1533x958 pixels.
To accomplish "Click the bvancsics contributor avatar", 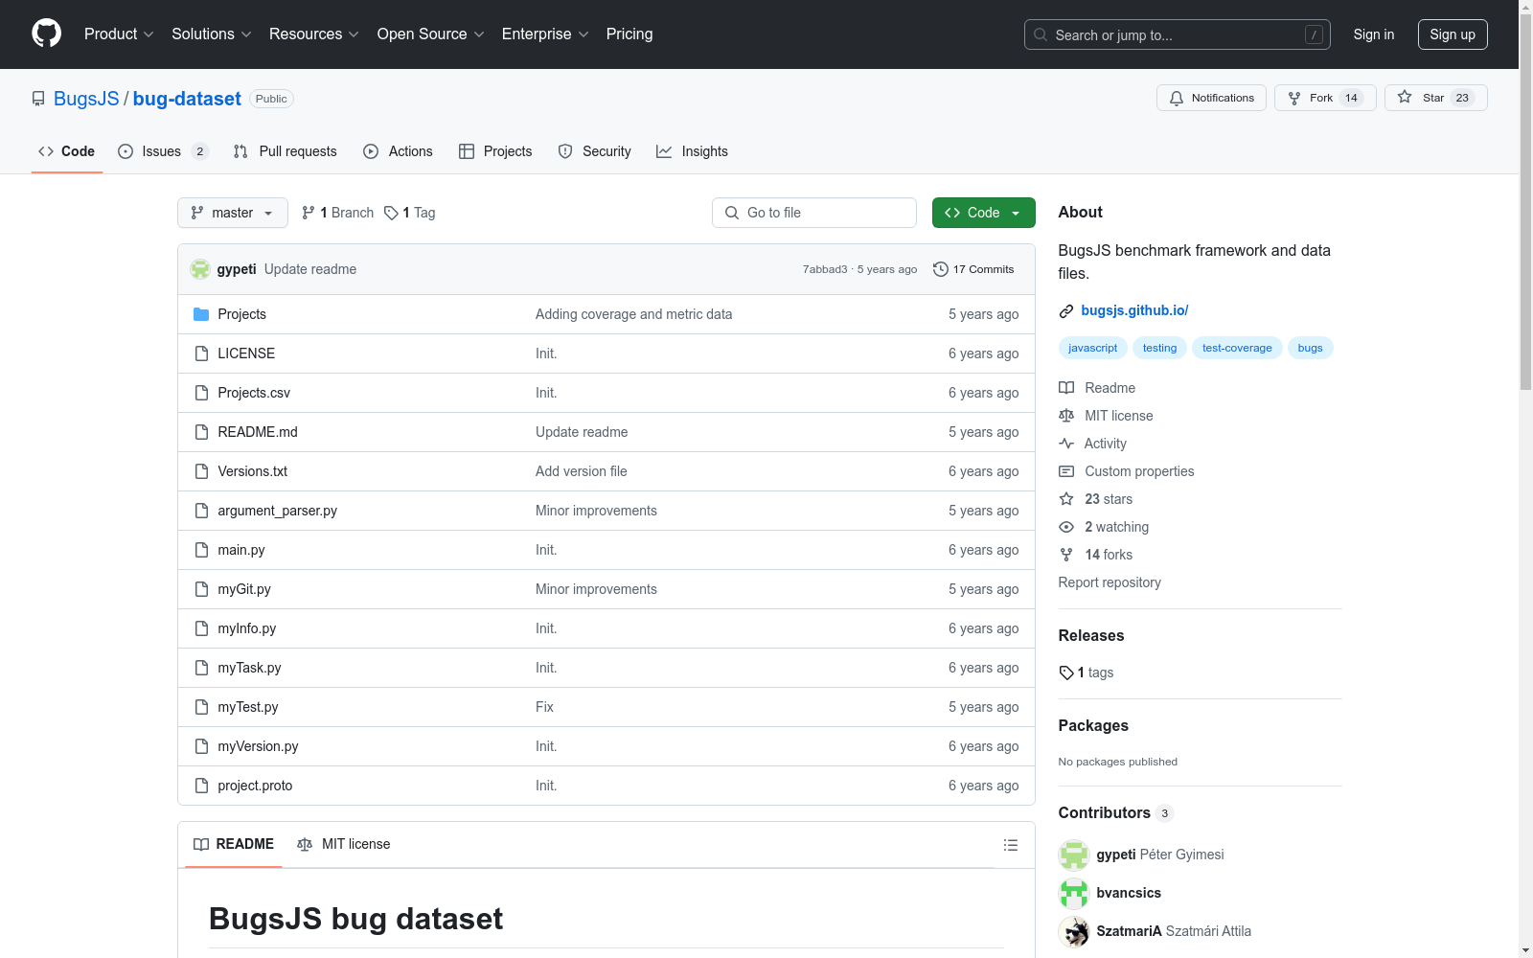I will pos(1074,893).
